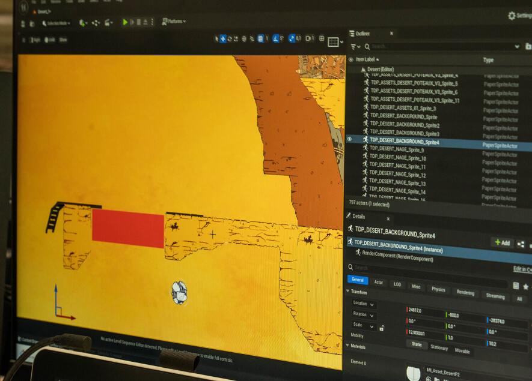Screen dimensions: 532x381
Task: Click the visibility column header eye
Action: [x=351, y=59]
